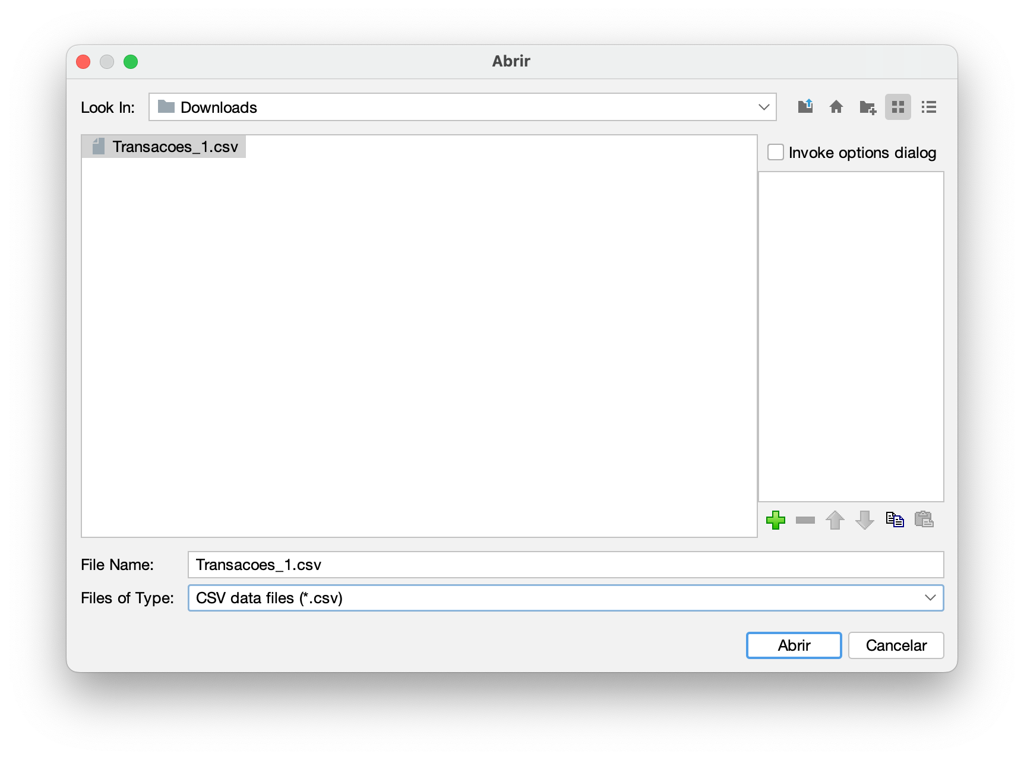Go up one folder level
The image size is (1024, 760).
(x=805, y=107)
